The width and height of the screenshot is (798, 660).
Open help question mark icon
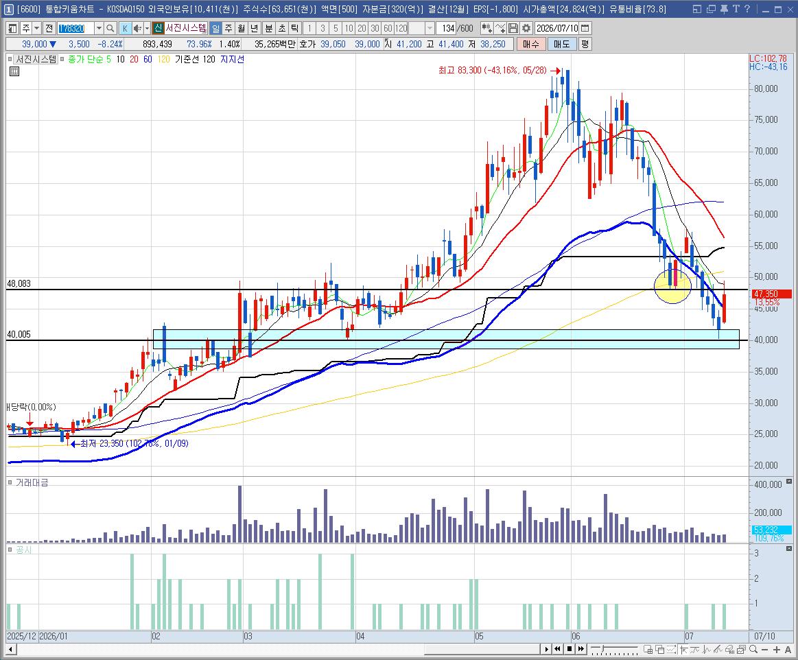click(747, 9)
